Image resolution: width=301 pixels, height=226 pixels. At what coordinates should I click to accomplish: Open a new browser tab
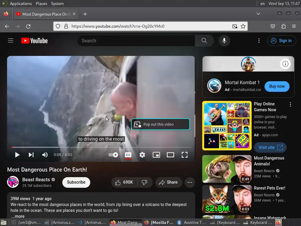coord(85,14)
